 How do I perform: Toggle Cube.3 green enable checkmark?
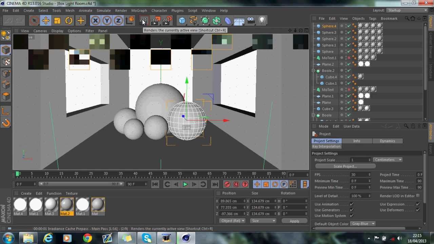349,109
